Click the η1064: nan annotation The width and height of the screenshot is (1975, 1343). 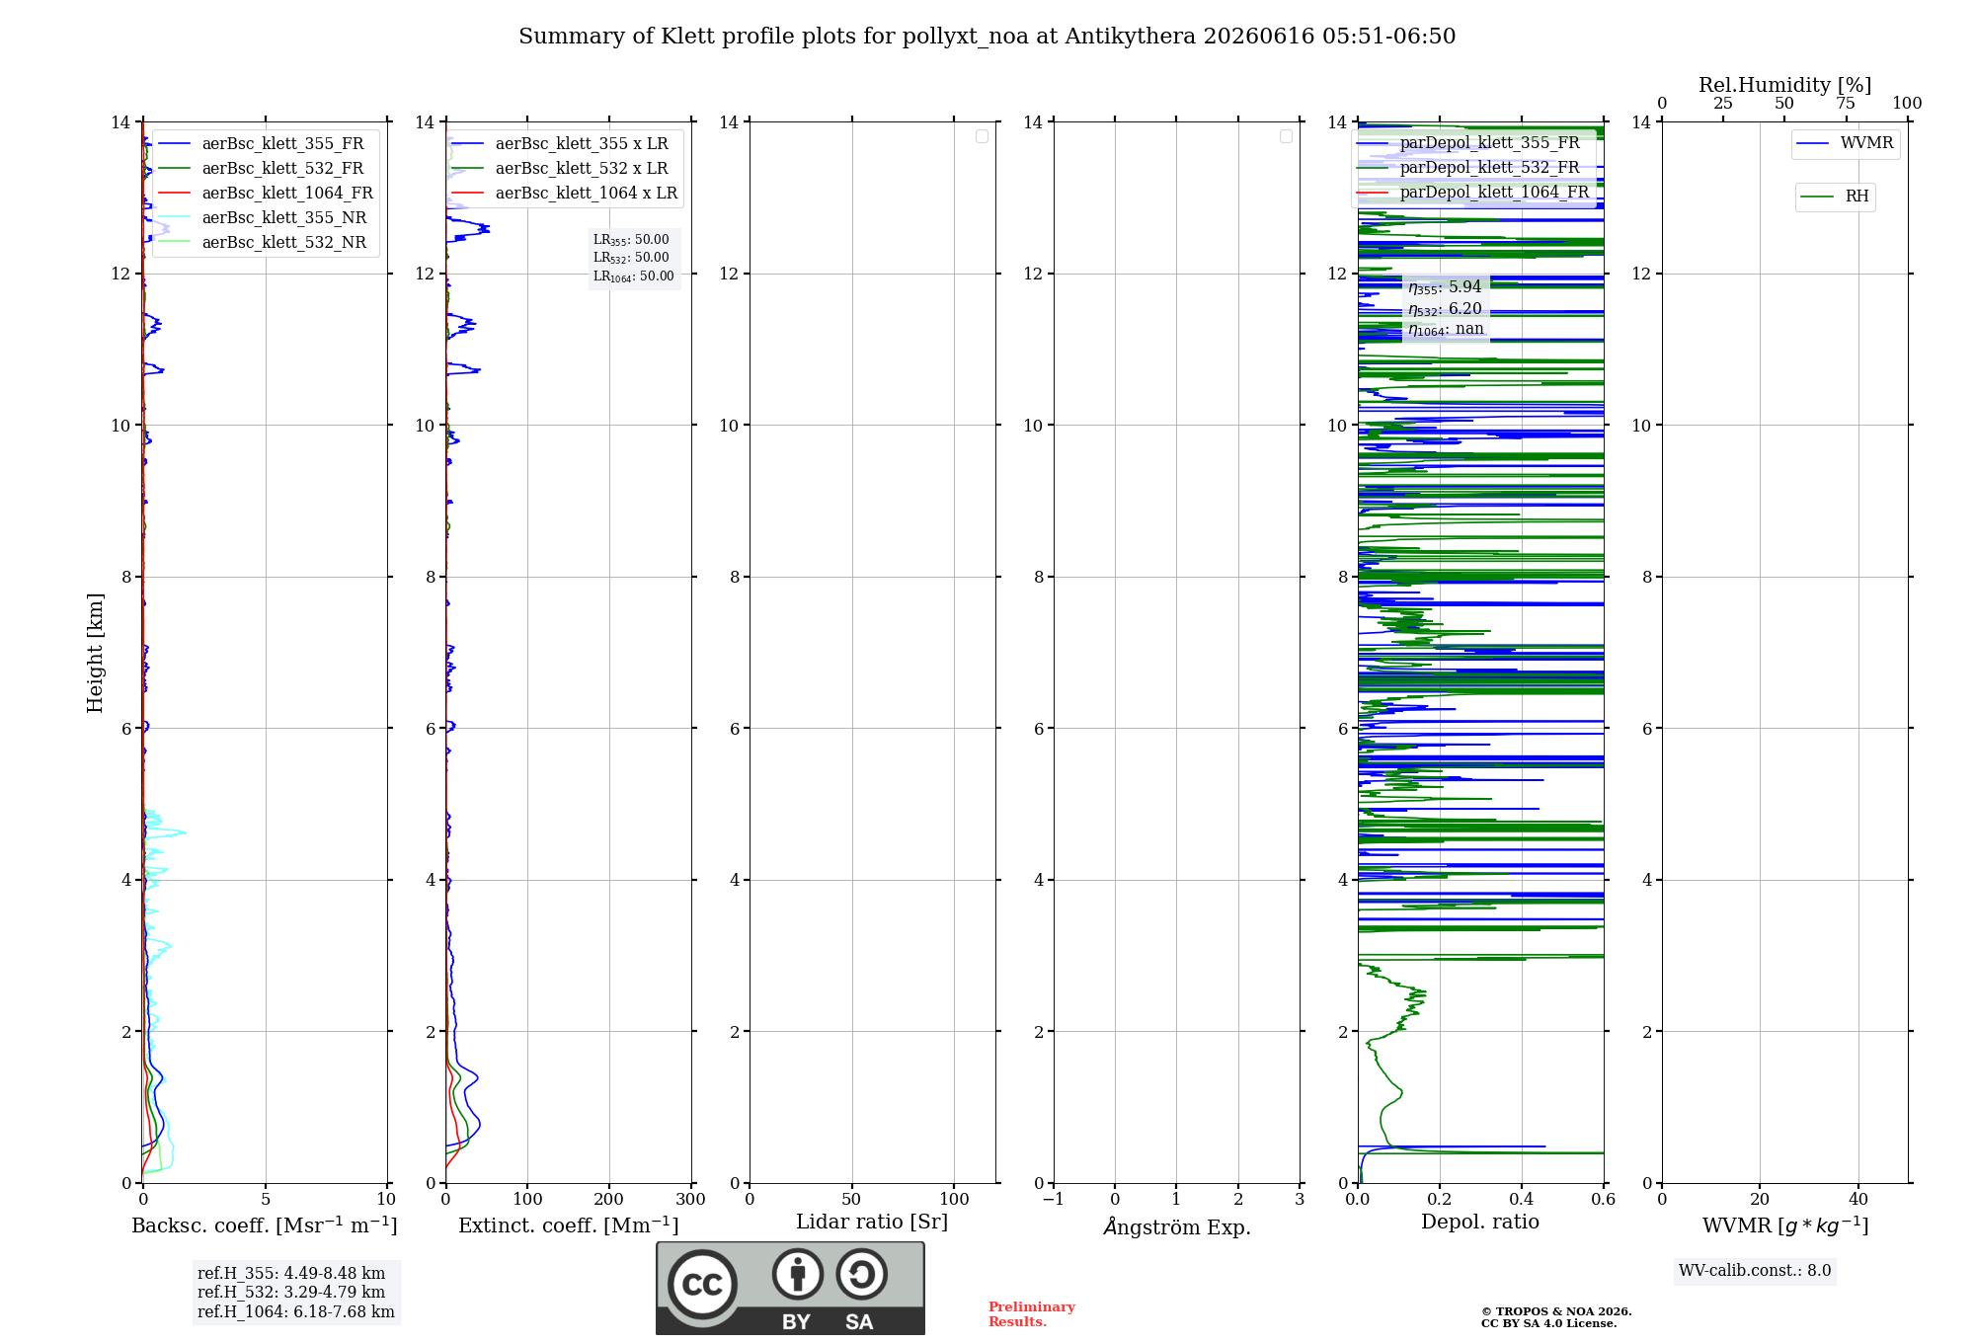1446,330
